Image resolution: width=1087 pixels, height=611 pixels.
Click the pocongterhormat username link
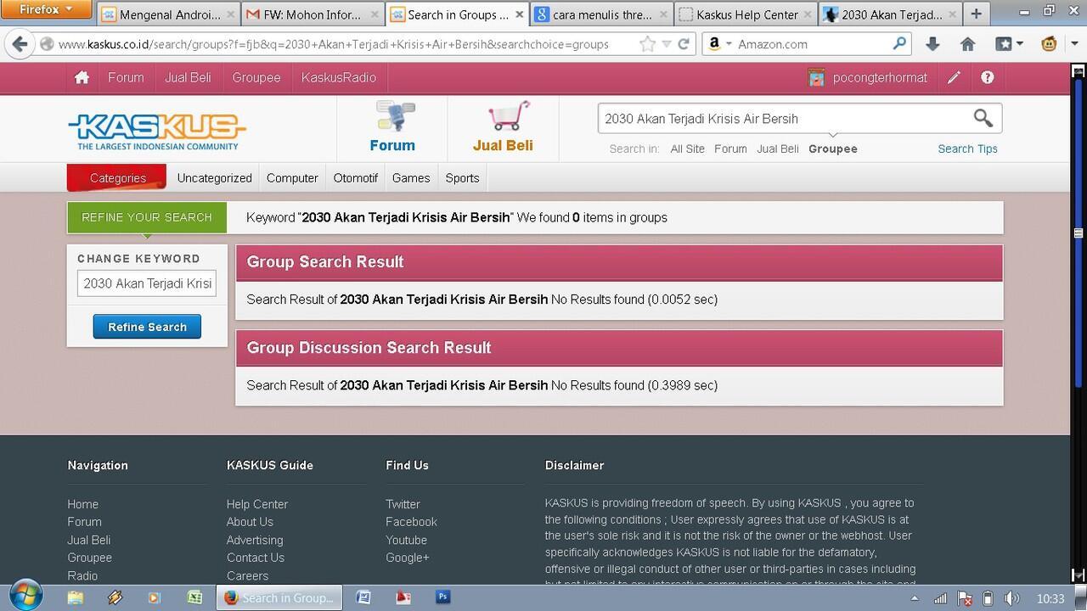[x=880, y=77]
